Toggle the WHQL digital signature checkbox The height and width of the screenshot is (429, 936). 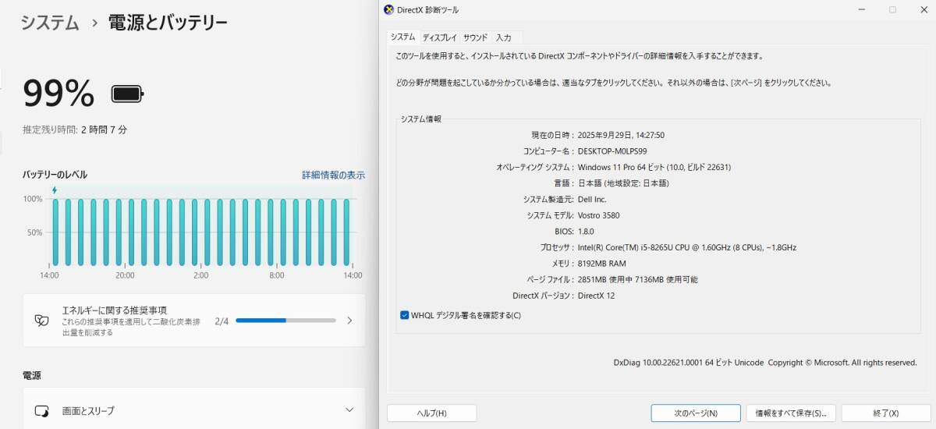(x=404, y=315)
